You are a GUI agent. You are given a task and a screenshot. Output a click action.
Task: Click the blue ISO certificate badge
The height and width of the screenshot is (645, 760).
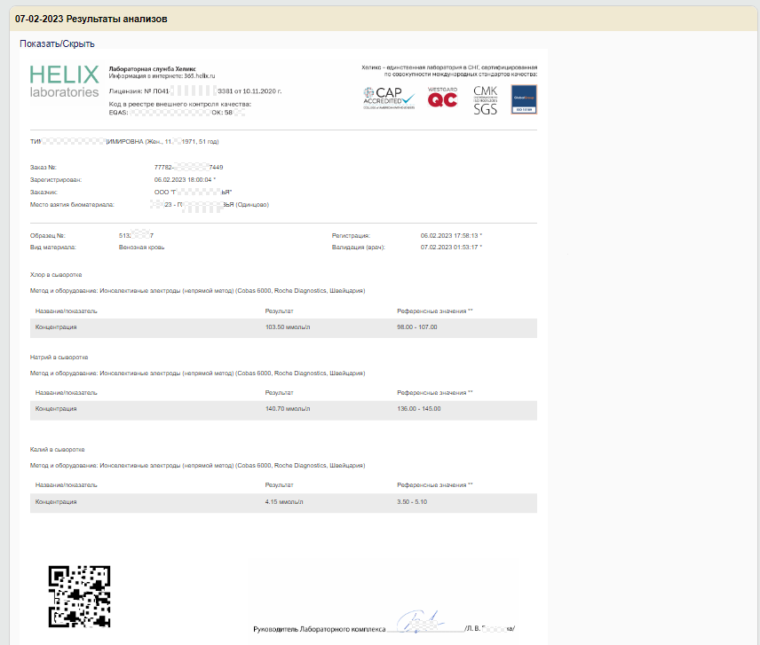coord(524,98)
